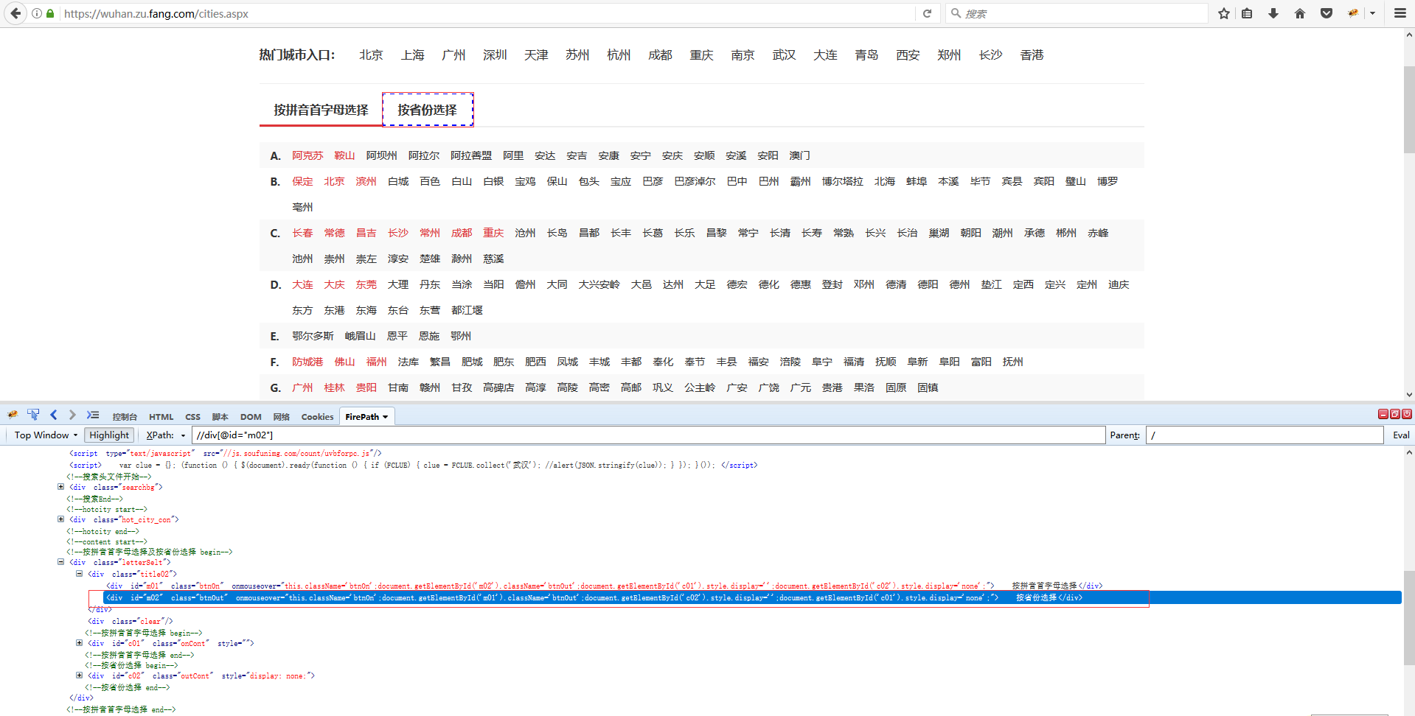Activate the inspect element pointer icon
This screenshot has height=716, width=1415.
click(x=33, y=415)
